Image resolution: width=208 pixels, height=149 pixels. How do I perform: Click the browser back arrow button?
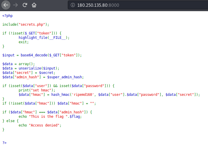[x=6, y=5]
